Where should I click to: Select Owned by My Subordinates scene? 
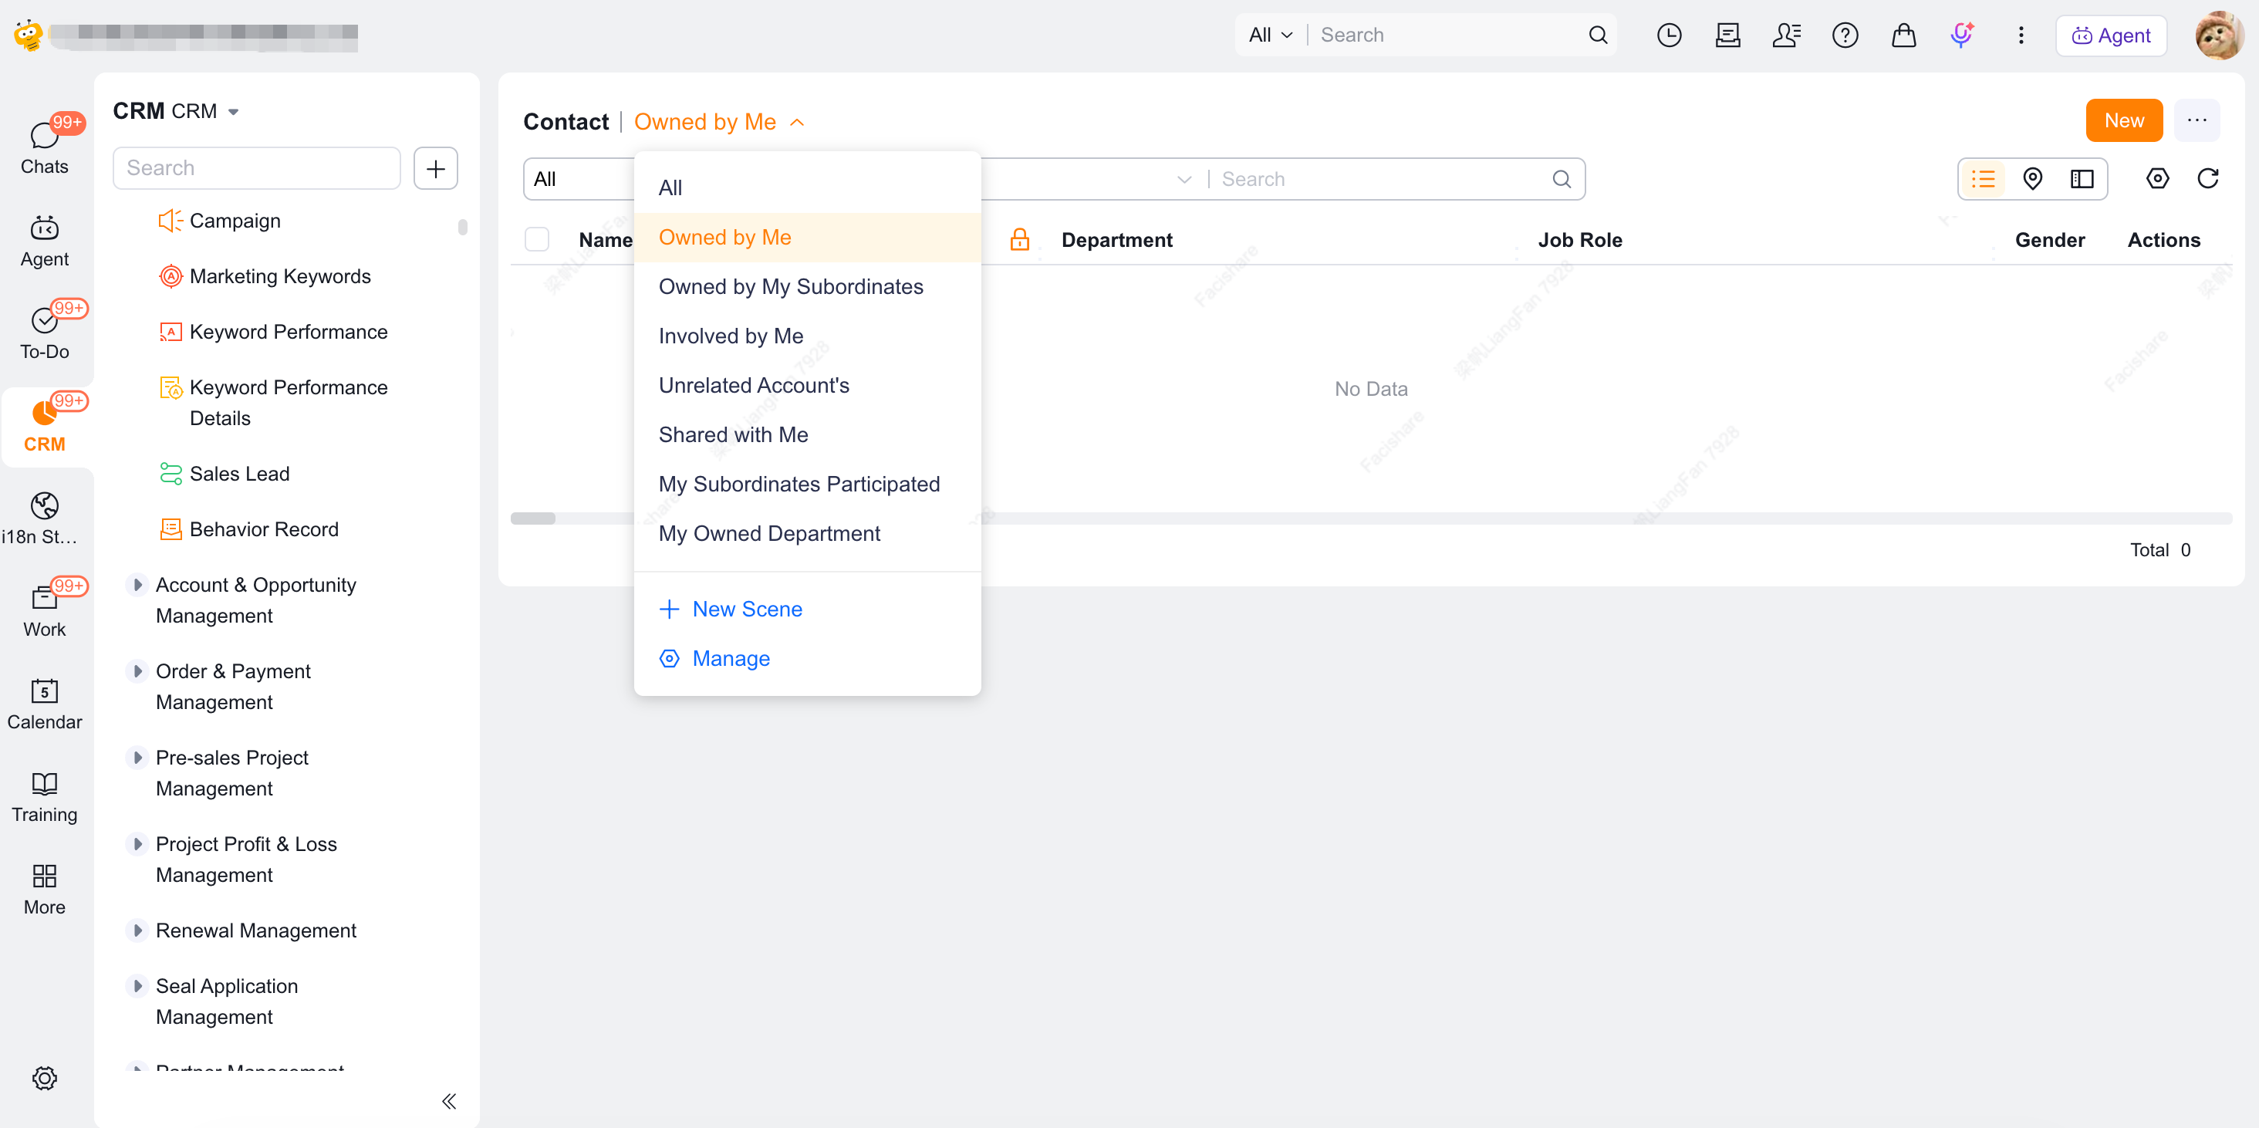(807, 287)
